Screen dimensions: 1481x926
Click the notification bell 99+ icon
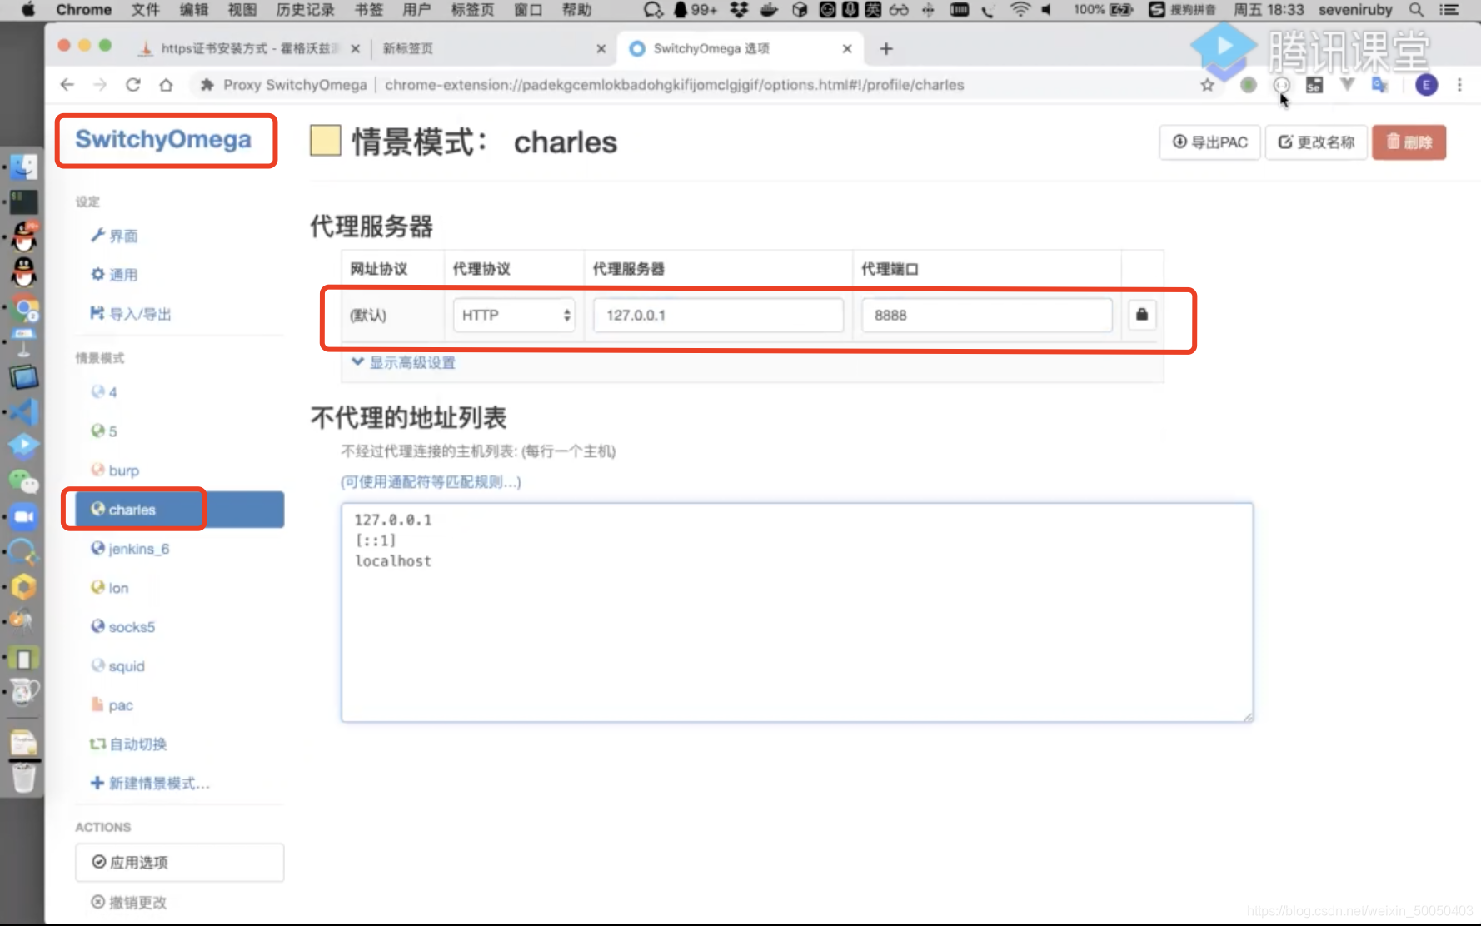coord(695,10)
